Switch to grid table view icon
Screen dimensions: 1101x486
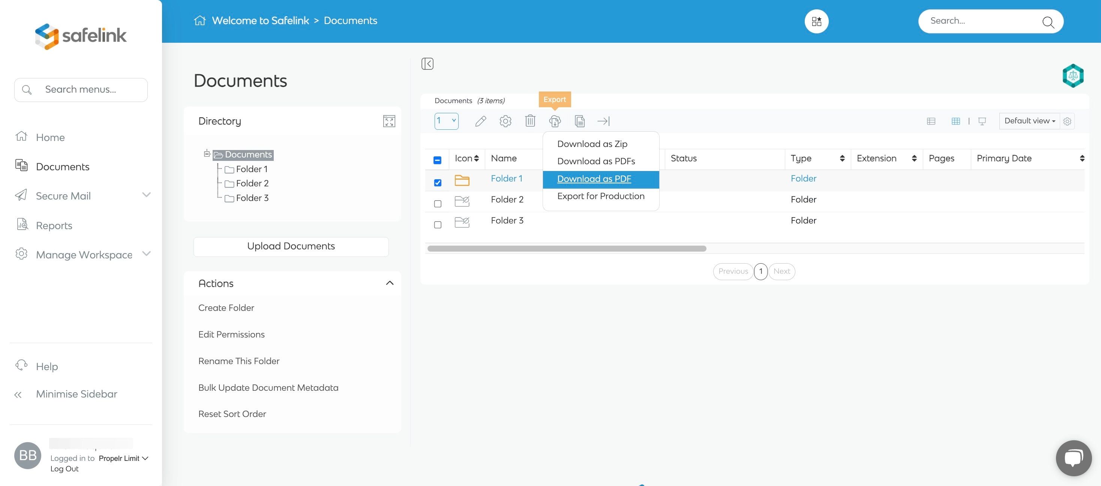[955, 121]
